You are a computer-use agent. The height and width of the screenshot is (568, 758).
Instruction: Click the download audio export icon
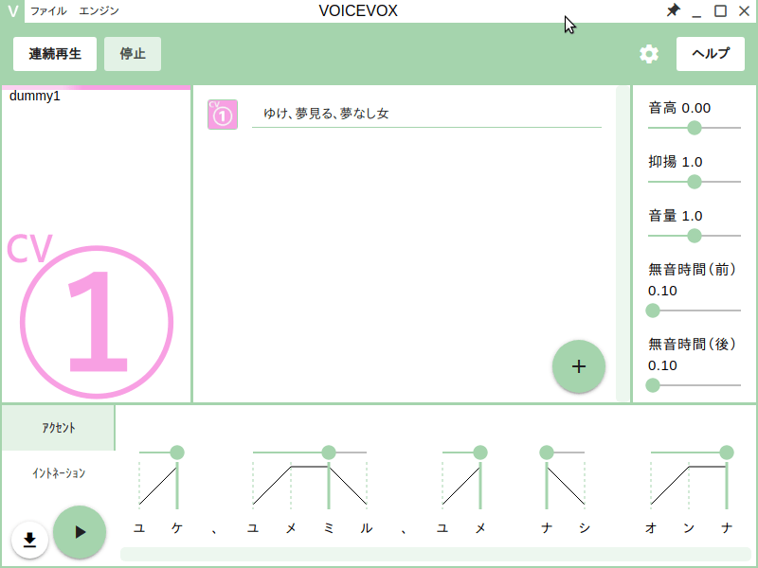pyautogui.click(x=29, y=540)
